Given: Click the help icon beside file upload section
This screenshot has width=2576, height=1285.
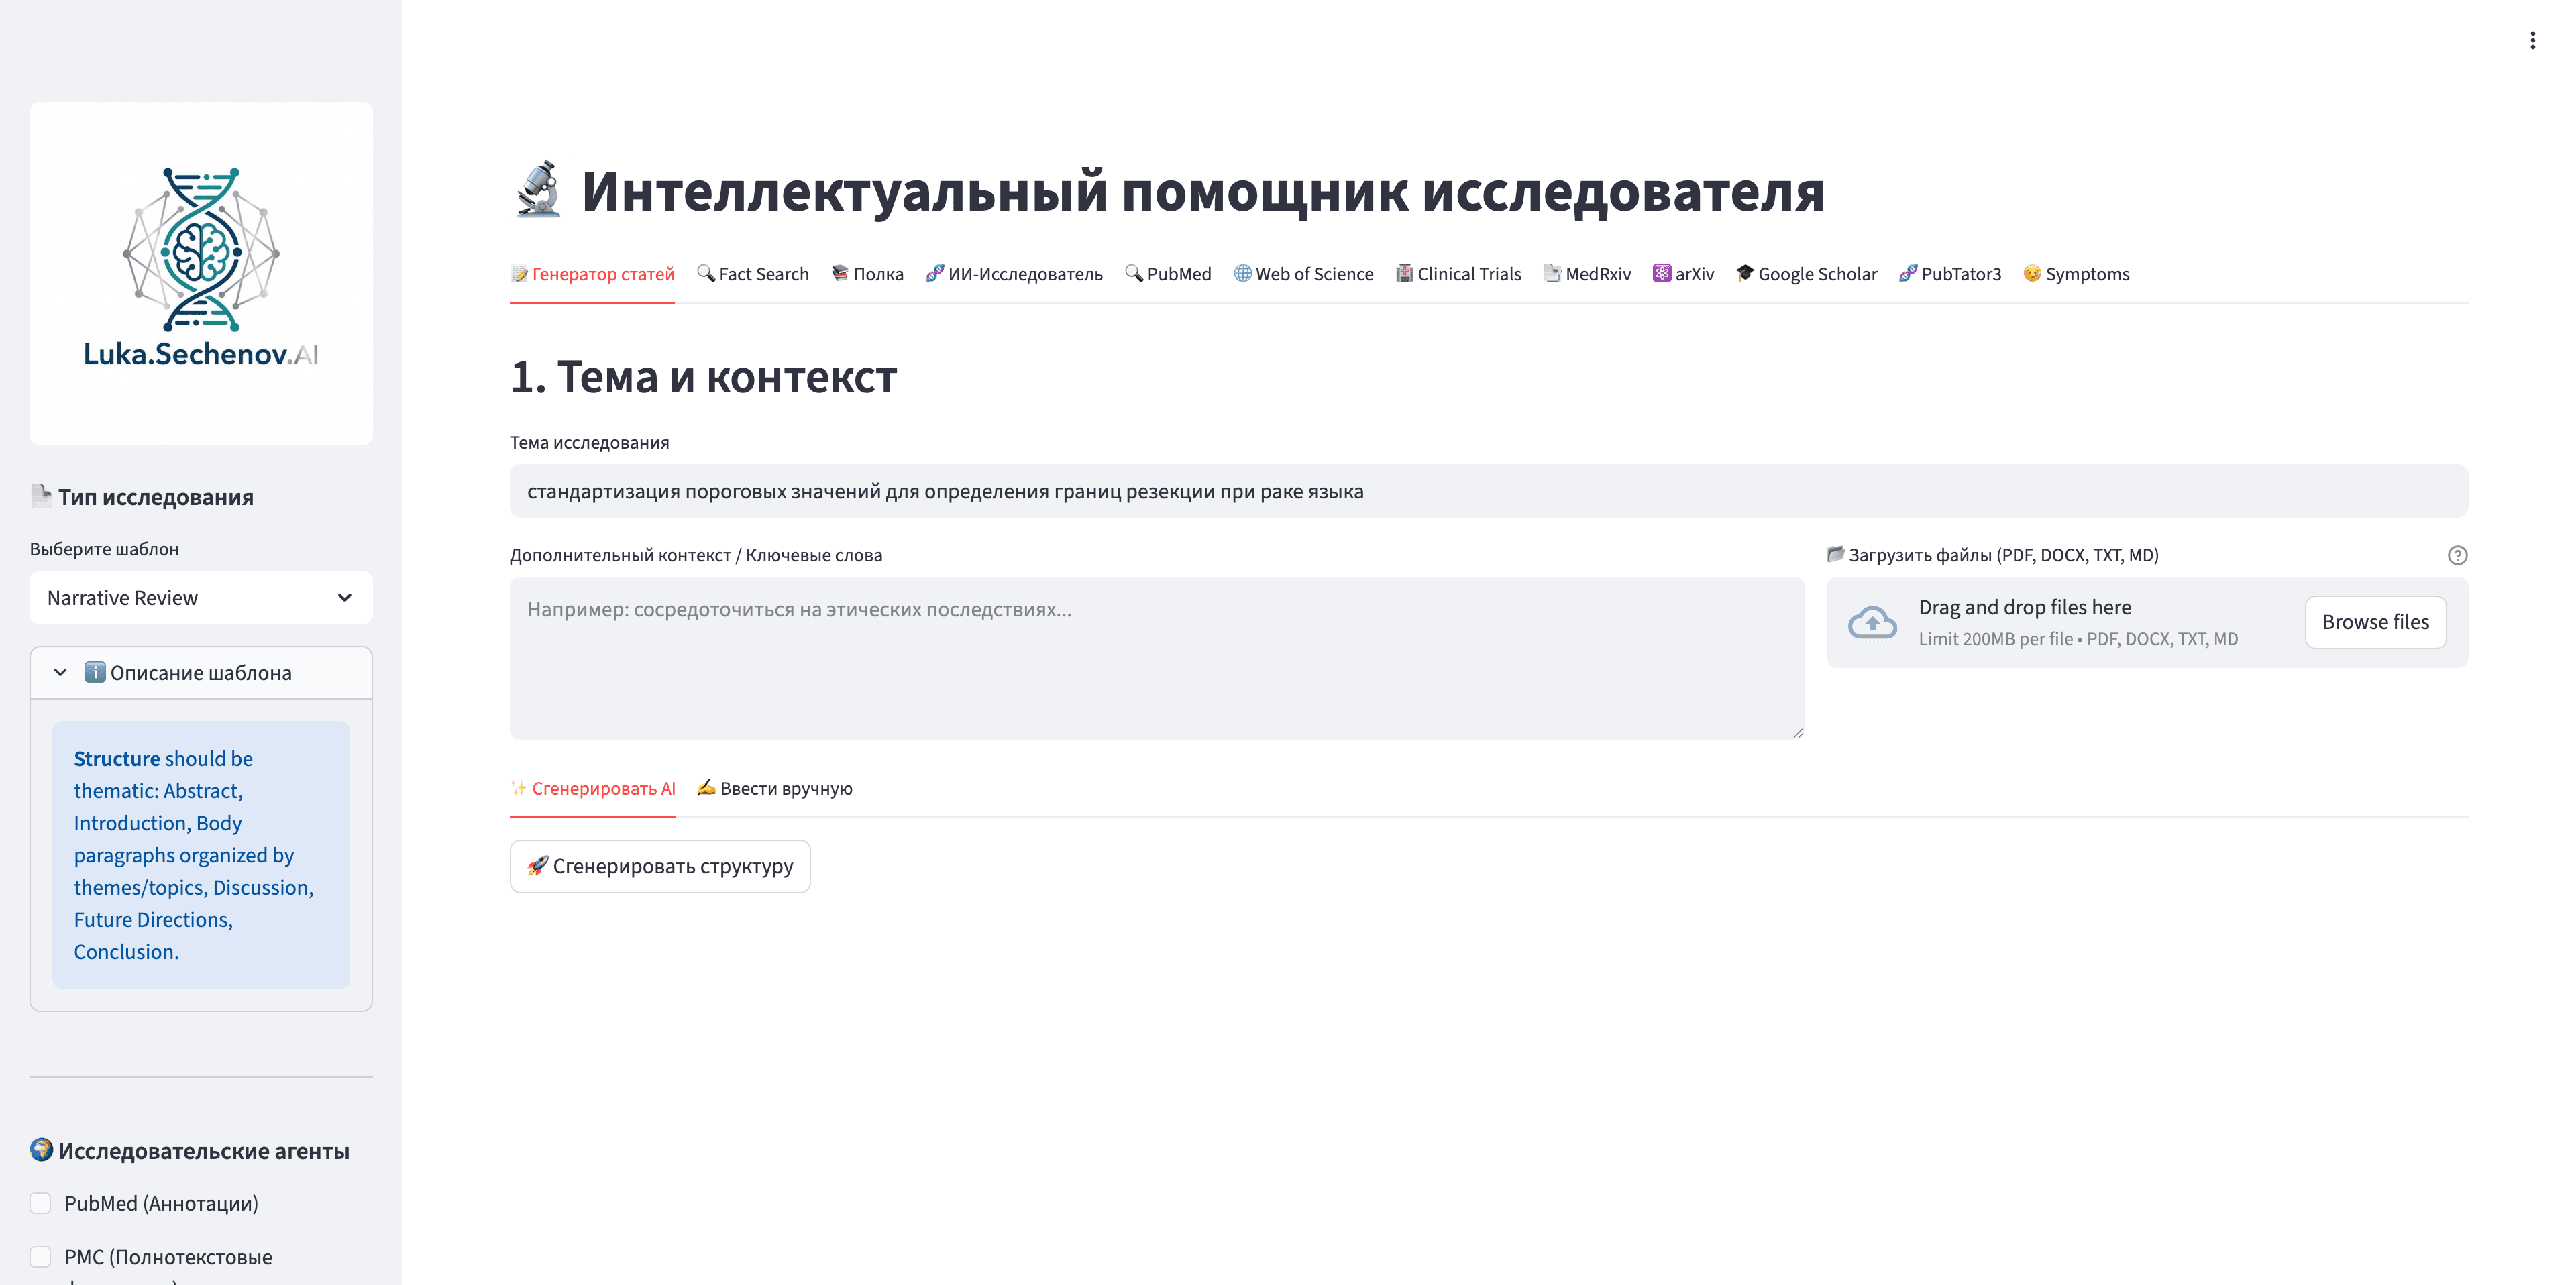Looking at the screenshot, I should click(x=2459, y=555).
